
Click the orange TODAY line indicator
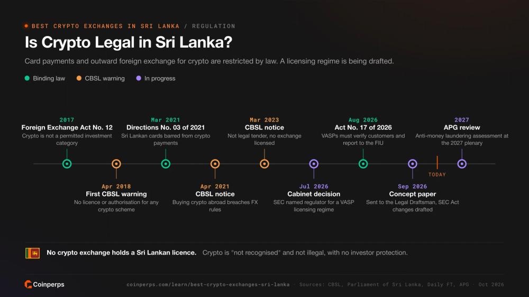coord(437,162)
